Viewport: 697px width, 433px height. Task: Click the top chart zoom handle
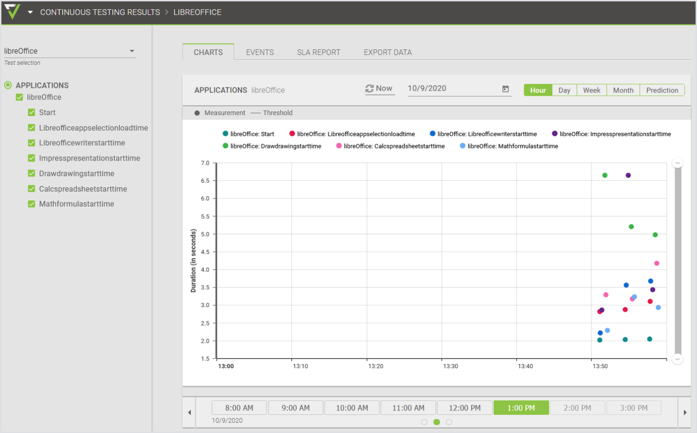677,163
